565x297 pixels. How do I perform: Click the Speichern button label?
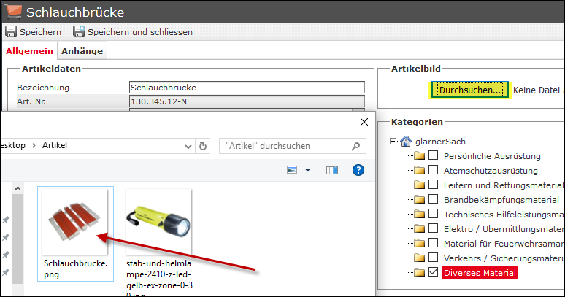[x=40, y=32]
